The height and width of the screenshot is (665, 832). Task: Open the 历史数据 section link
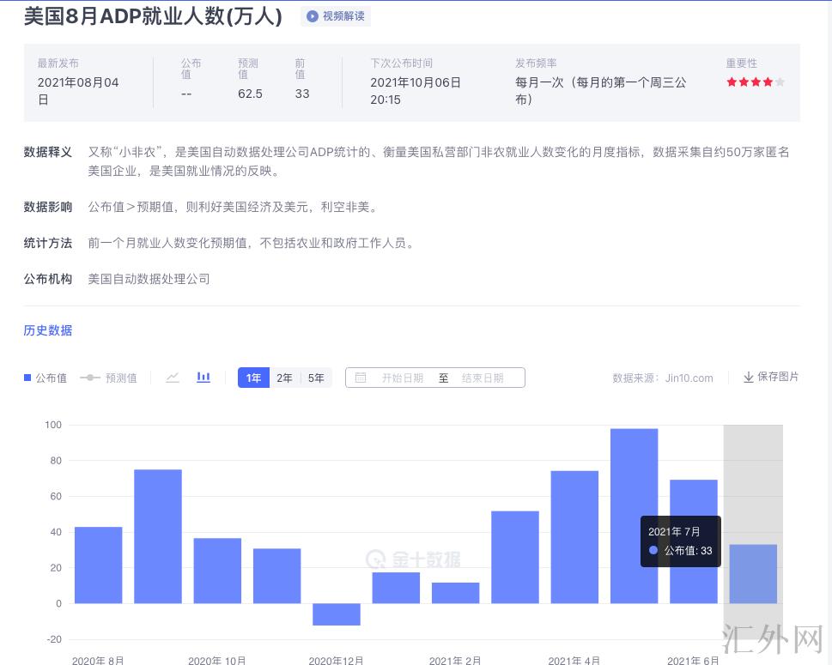coord(48,330)
